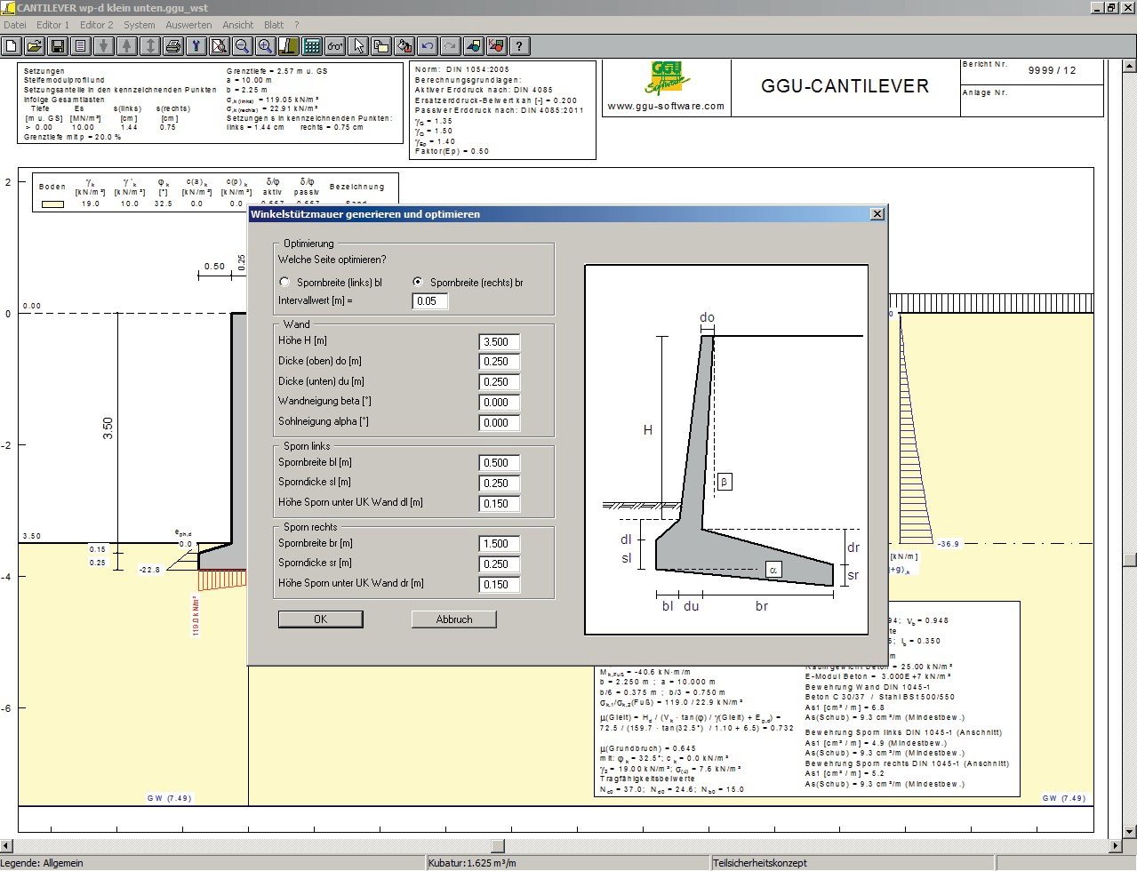Open the Ansicht menu

pos(238,25)
